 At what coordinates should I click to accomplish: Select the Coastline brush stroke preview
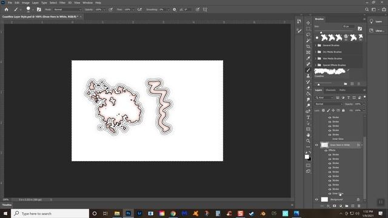tap(330, 71)
